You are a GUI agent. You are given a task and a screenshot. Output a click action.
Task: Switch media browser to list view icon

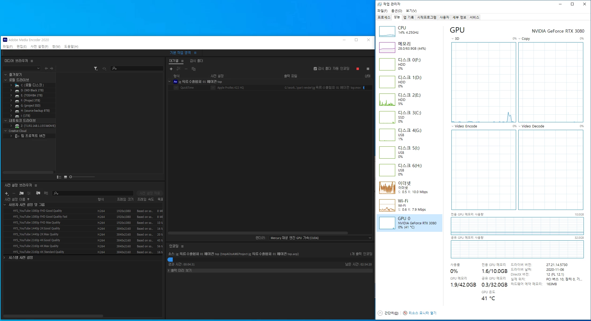click(x=59, y=177)
